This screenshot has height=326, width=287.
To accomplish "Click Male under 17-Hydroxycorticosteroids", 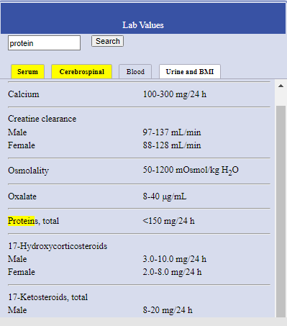I will click(x=17, y=259).
